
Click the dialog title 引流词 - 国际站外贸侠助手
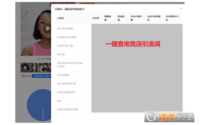pos(70,9)
